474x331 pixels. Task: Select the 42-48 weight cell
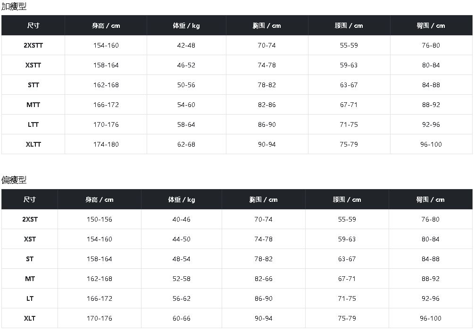click(186, 45)
